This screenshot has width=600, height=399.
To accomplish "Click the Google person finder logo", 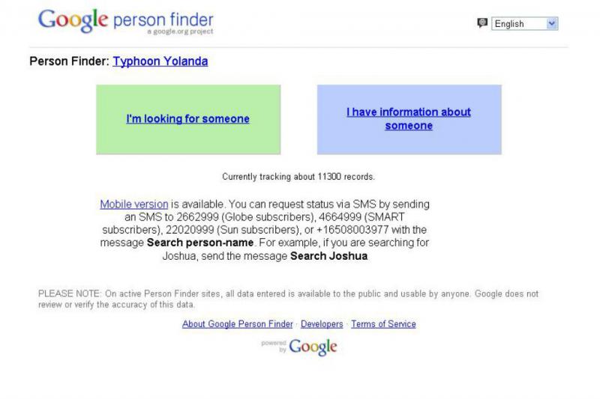I will pos(125,22).
